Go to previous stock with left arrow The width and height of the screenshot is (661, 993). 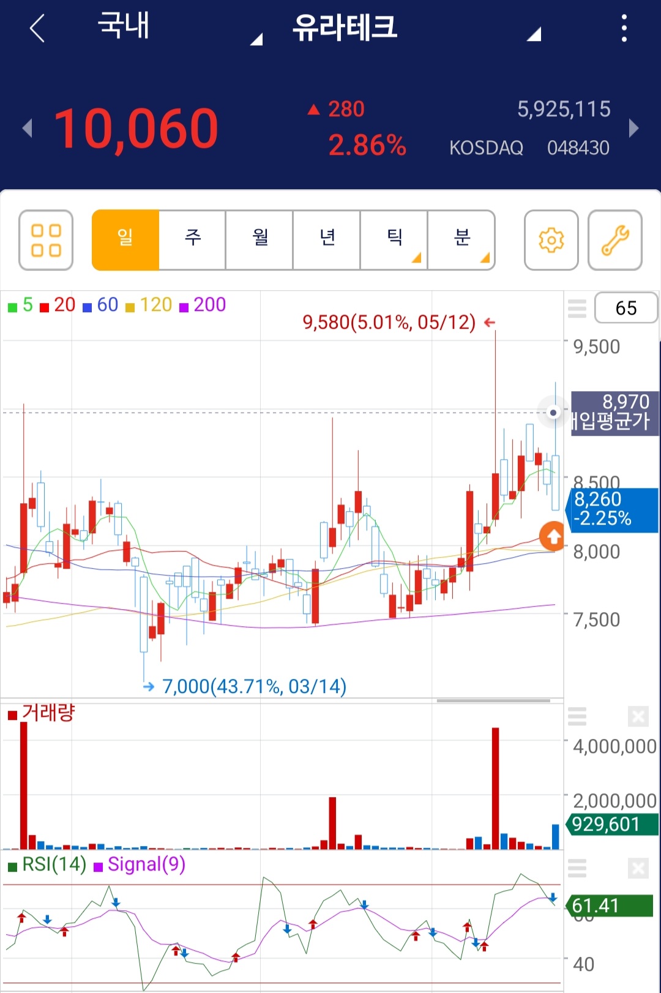[x=26, y=128]
